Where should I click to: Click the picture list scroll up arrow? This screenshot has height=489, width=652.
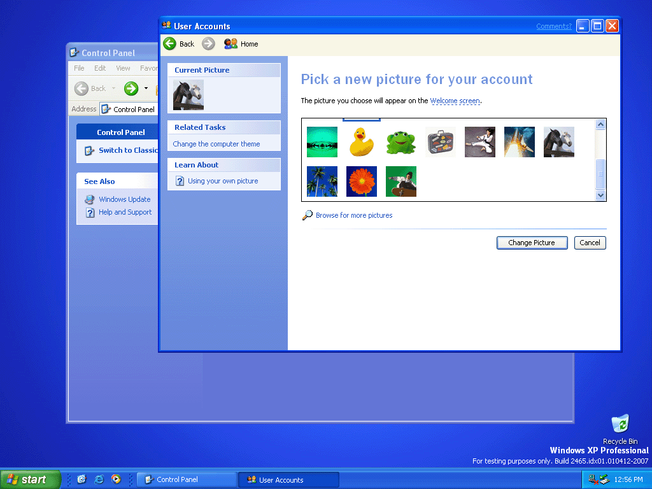coord(600,124)
